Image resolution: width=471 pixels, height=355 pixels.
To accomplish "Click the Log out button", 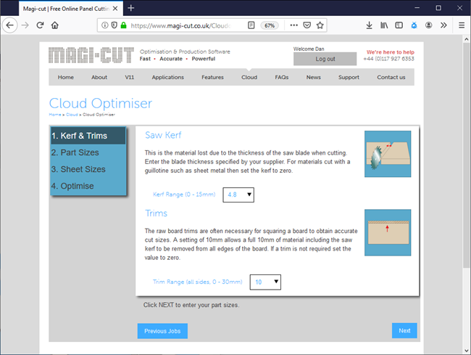I will point(325,59).
